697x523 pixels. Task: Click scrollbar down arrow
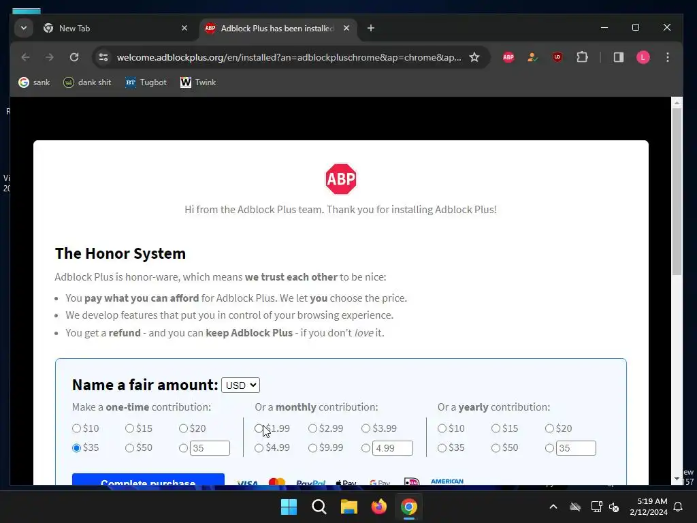[x=677, y=479]
